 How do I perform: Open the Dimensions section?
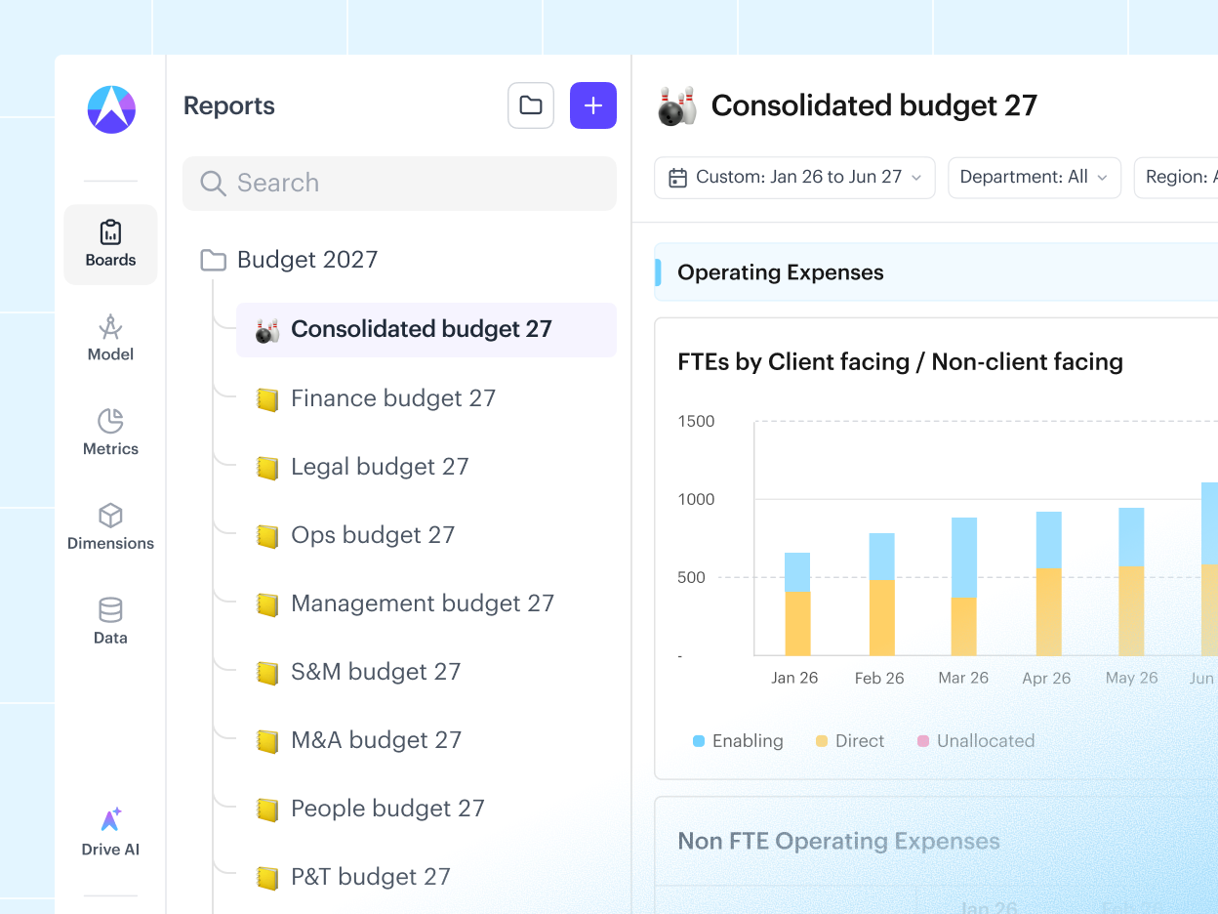tap(110, 527)
